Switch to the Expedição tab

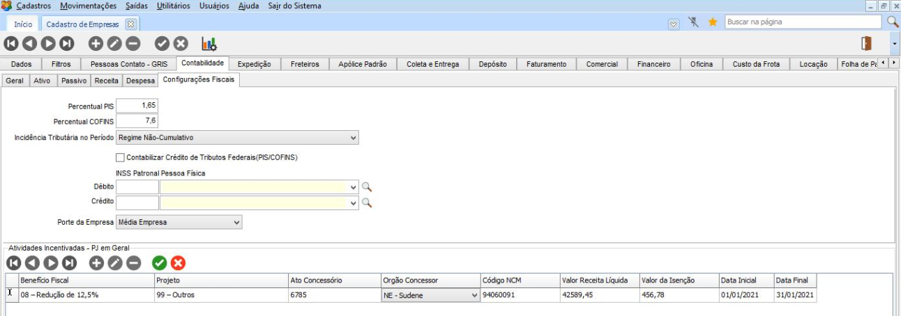[x=254, y=64]
